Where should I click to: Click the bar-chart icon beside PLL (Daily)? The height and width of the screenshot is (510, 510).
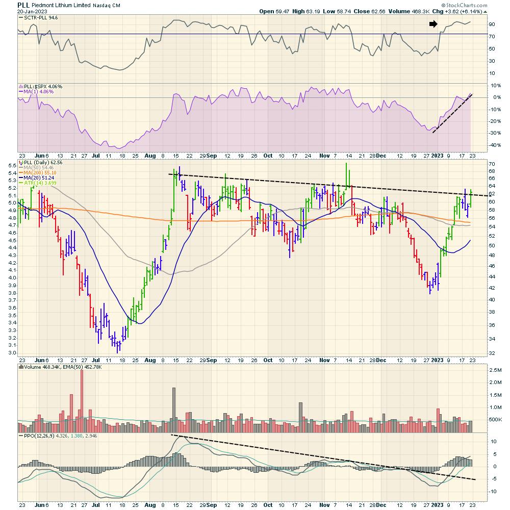(x=21, y=162)
